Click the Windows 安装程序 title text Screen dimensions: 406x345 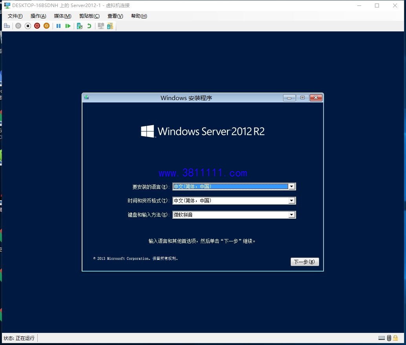(x=186, y=98)
